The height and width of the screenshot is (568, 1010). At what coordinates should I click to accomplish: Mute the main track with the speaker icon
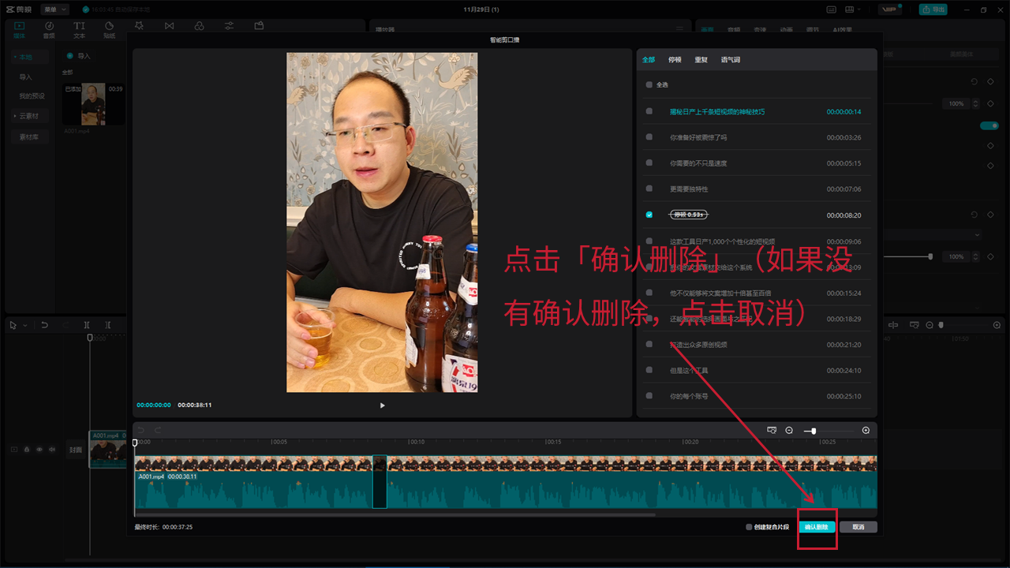click(52, 450)
